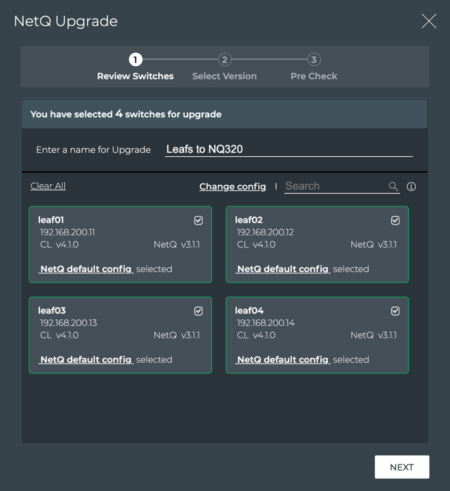450x491 pixels.
Task: Edit the upgrade name field
Action: click(x=288, y=149)
